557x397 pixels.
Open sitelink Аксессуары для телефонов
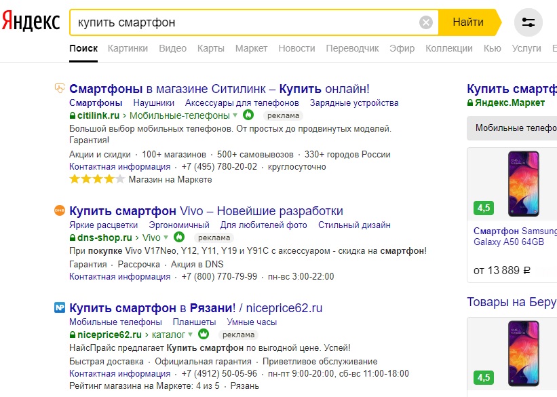click(242, 102)
